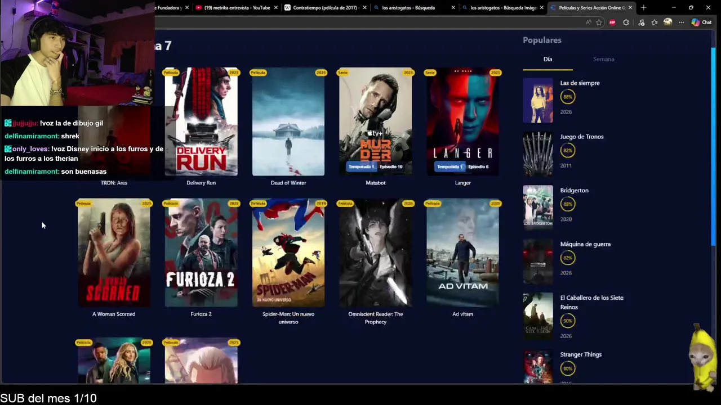Click the 90% rating circle for Stranger Things

pos(567,368)
